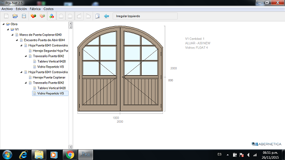Click the copy pages toolbar icon

[x=98, y=16]
